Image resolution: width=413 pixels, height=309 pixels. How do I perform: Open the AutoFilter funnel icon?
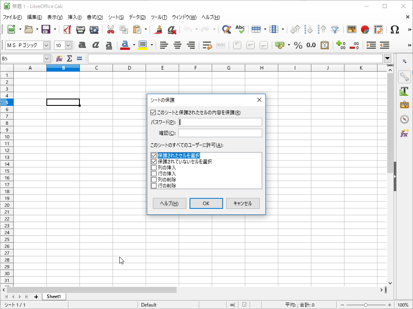(x=335, y=29)
